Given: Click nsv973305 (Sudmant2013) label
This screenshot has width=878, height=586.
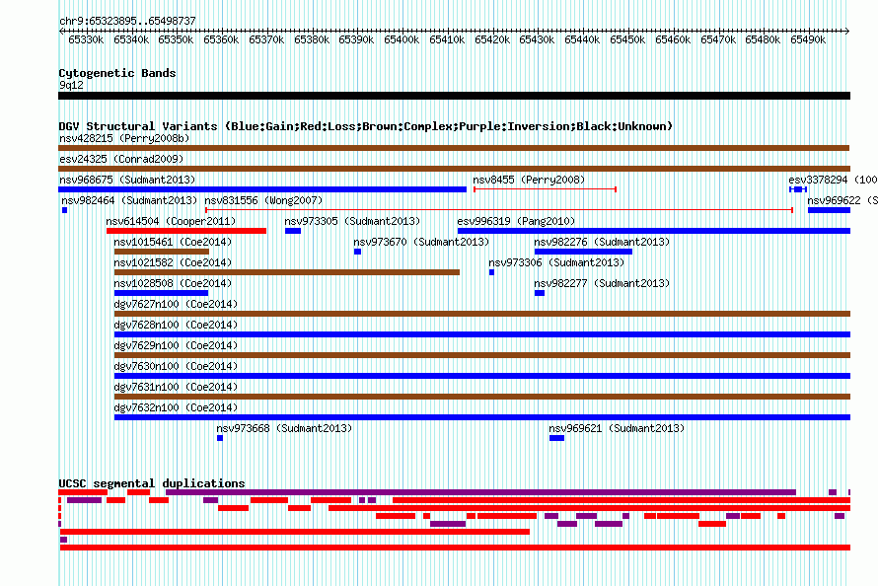Looking at the screenshot, I should coord(352,221).
